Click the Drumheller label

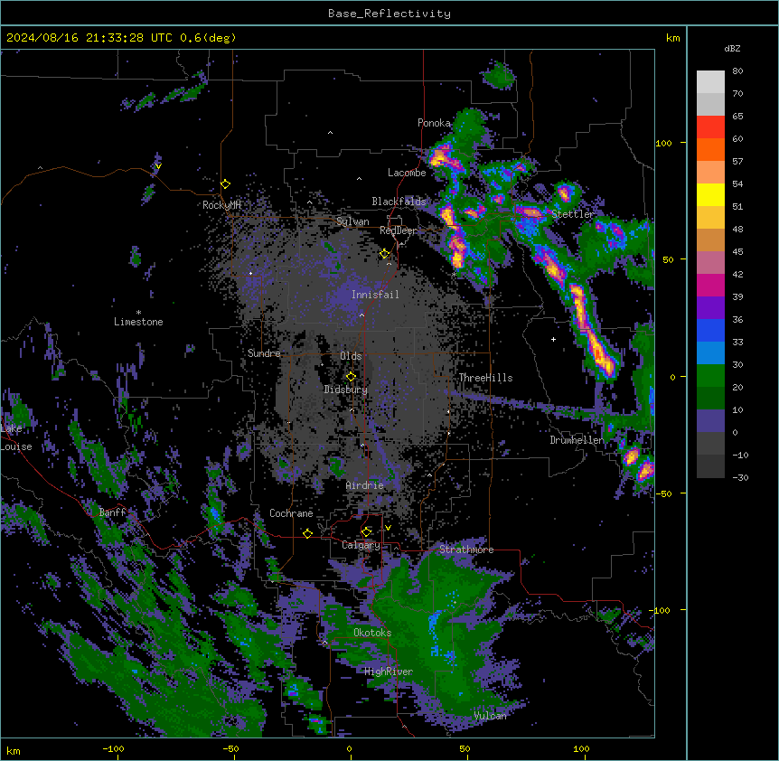(577, 440)
